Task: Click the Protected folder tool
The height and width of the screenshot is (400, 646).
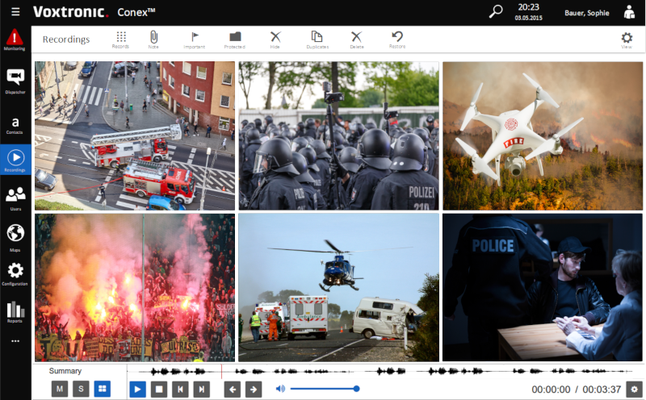Action: (x=235, y=40)
